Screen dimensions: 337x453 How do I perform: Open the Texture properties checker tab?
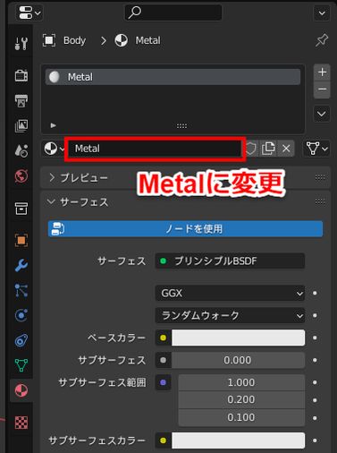[x=21, y=423]
